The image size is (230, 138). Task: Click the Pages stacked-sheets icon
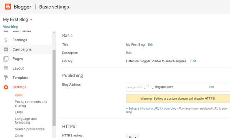6,59
